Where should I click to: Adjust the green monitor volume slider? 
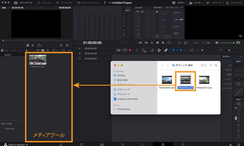tap(227, 43)
